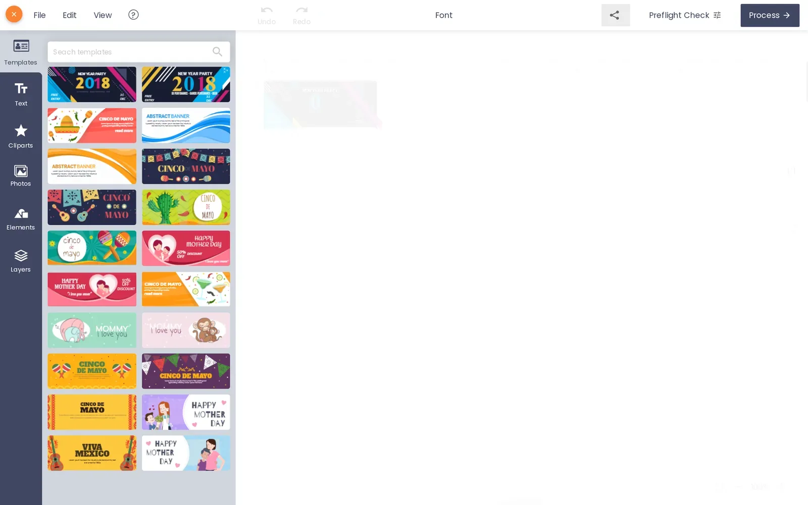Open the Templates panel
The width and height of the screenshot is (808, 505).
[21, 52]
